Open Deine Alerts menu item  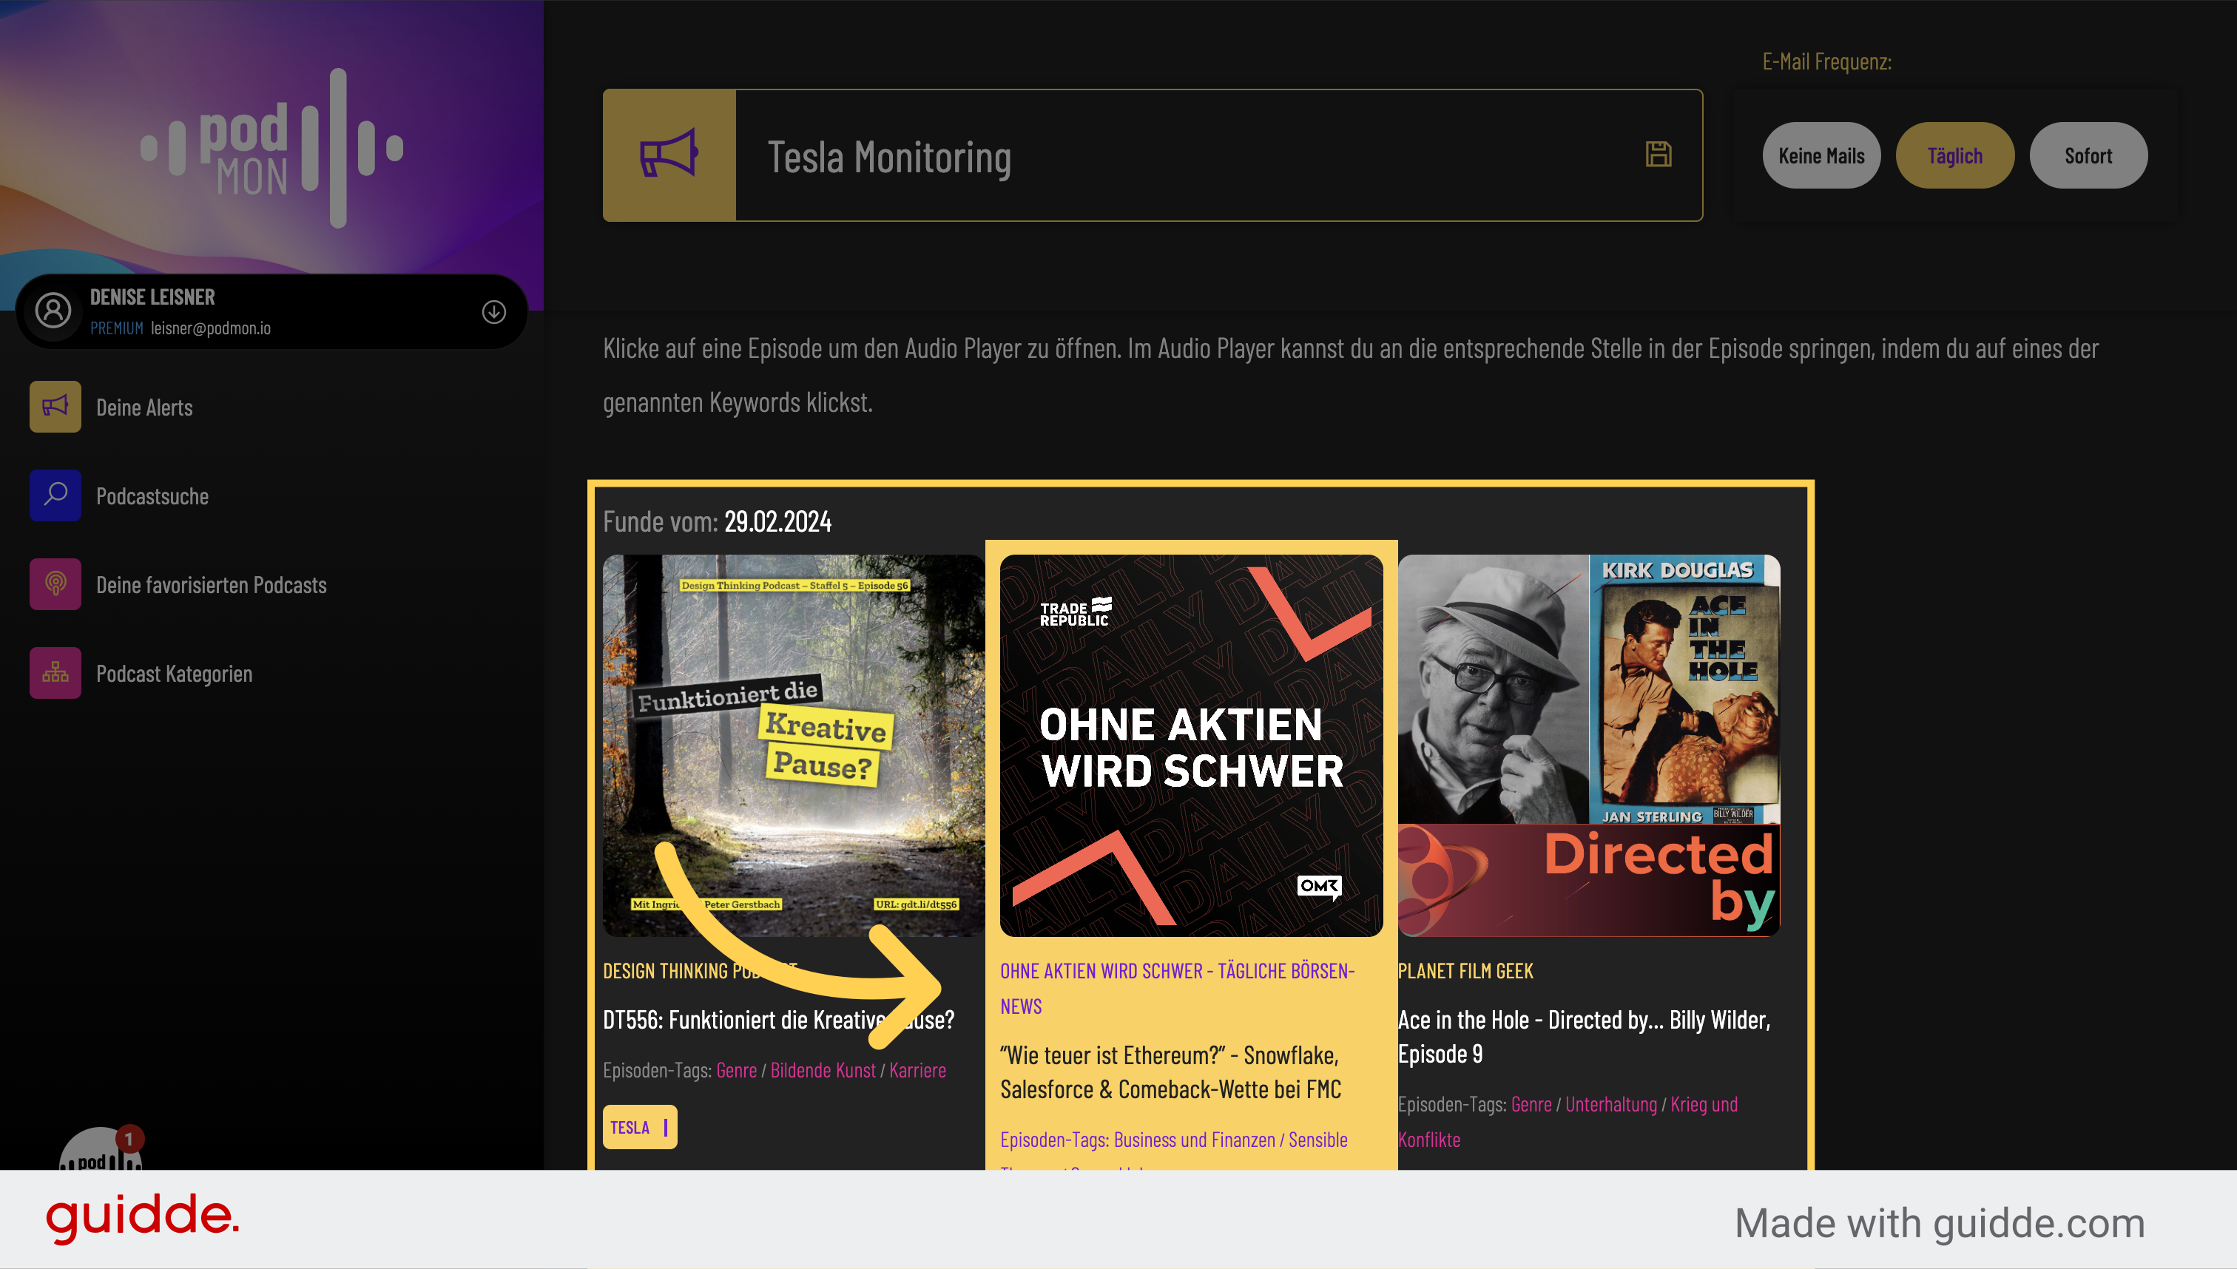(144, 407)
